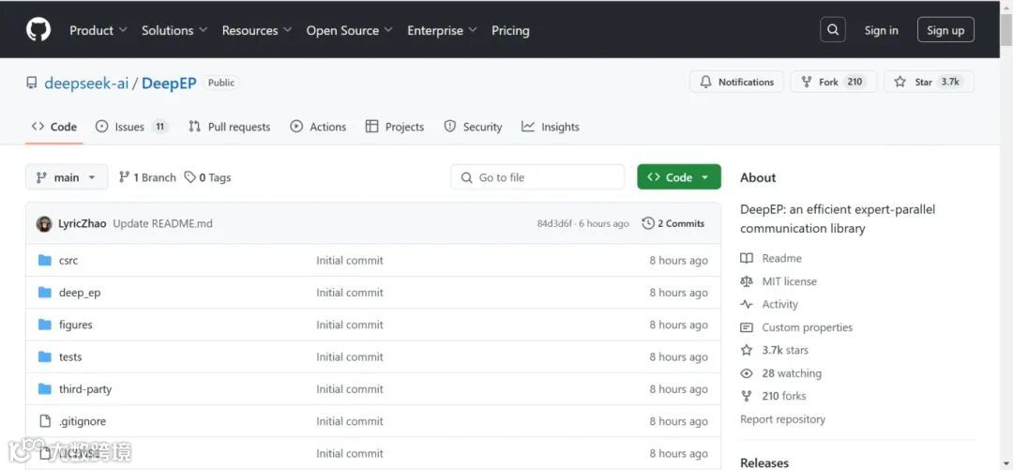Viewport: 1013px width, 470px height.
Task: Click the scales icon beside MIT license
Action: pyautogui.click(x=747, y=281)
